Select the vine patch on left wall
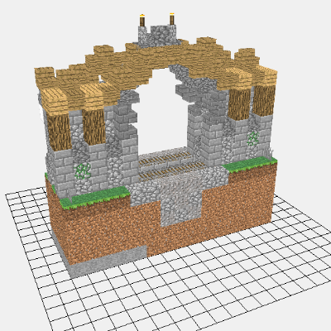Viewport: 331px width, 331px height. [83, 171]
